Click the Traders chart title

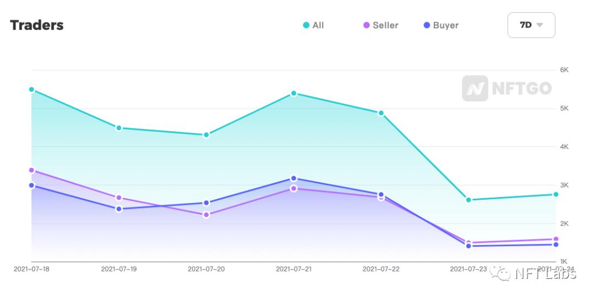(37, 25)
